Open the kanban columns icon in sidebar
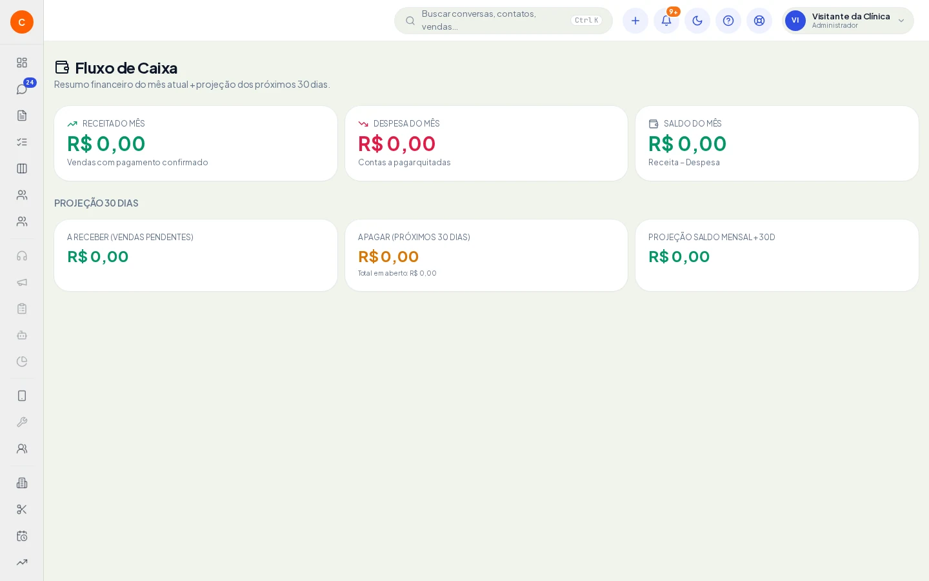The height and width of the screenshot is (581, 929). click(22, 168)
